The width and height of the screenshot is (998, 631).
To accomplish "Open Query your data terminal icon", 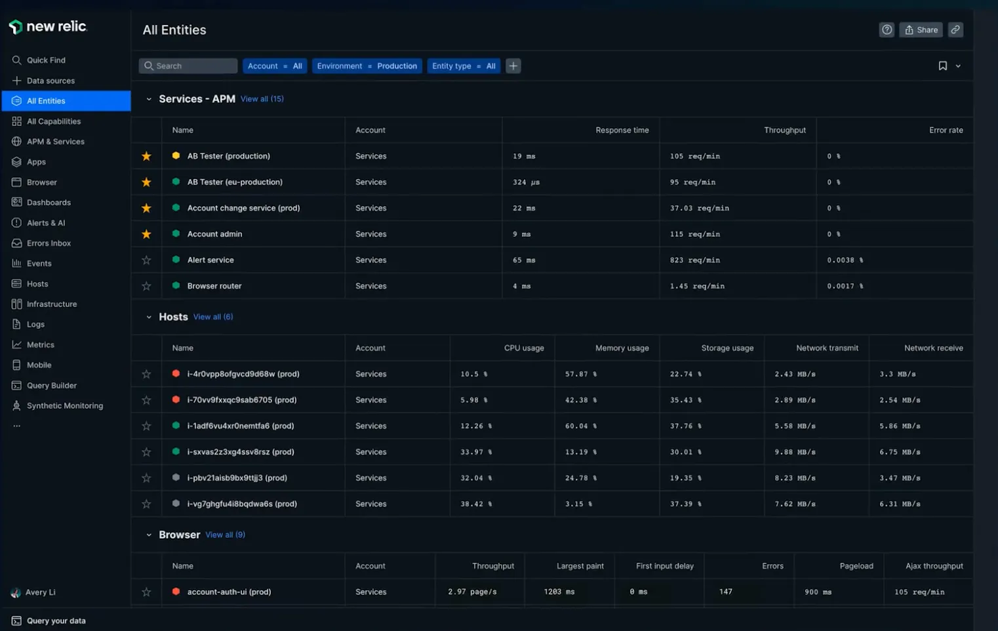I will [16, 621].
